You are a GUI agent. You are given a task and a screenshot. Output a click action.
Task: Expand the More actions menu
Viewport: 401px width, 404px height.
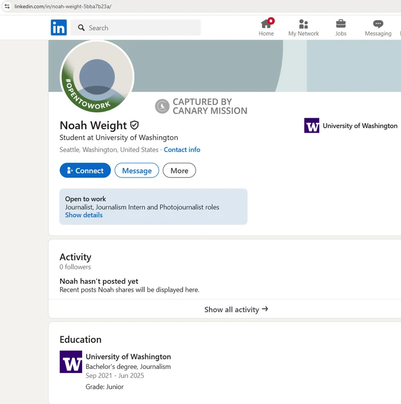(x=179, y=170)
